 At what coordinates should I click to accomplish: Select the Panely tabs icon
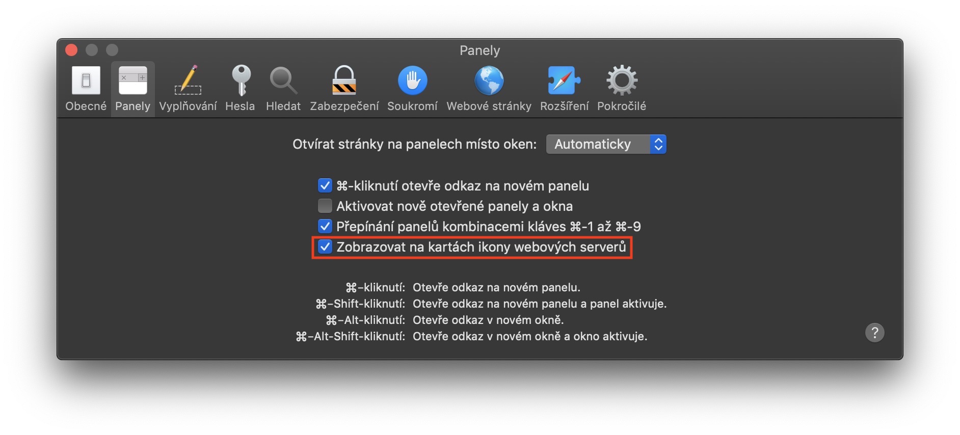(132, 80)
